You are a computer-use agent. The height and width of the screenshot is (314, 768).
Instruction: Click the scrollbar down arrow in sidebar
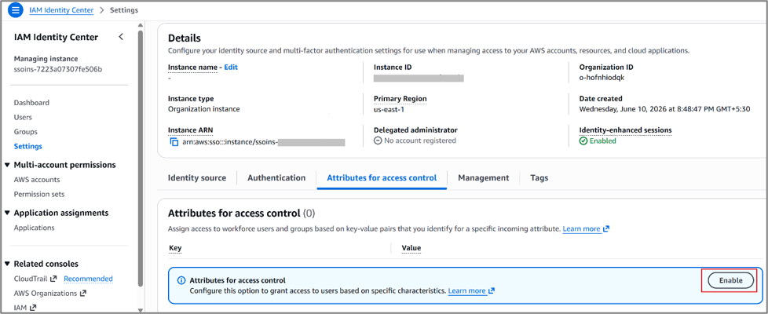pyautogui.click(x=141, y=309)
